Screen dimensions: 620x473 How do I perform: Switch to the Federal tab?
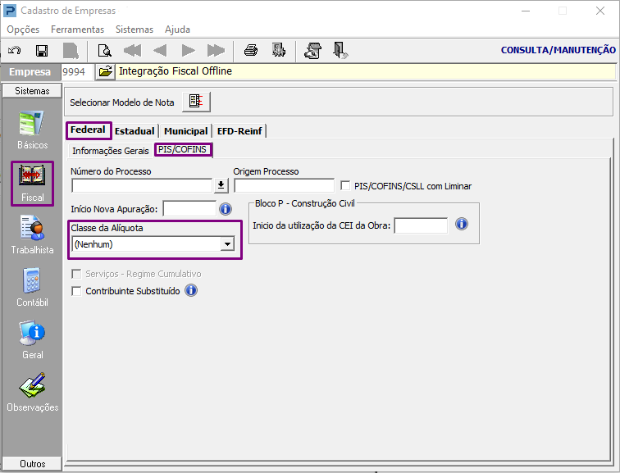(x=89, y=130)
